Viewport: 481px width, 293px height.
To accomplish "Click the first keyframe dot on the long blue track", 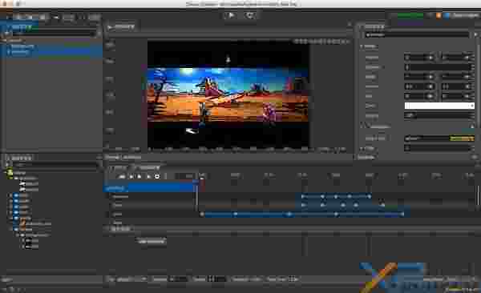I will tap(202, 215).
